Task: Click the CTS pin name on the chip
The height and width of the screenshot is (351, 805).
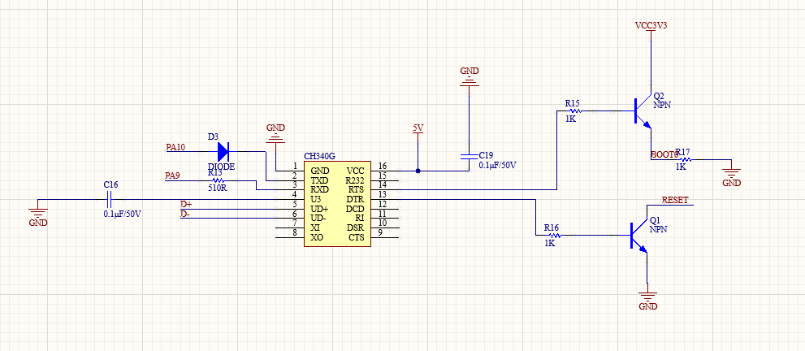Action: click(357, 237)
